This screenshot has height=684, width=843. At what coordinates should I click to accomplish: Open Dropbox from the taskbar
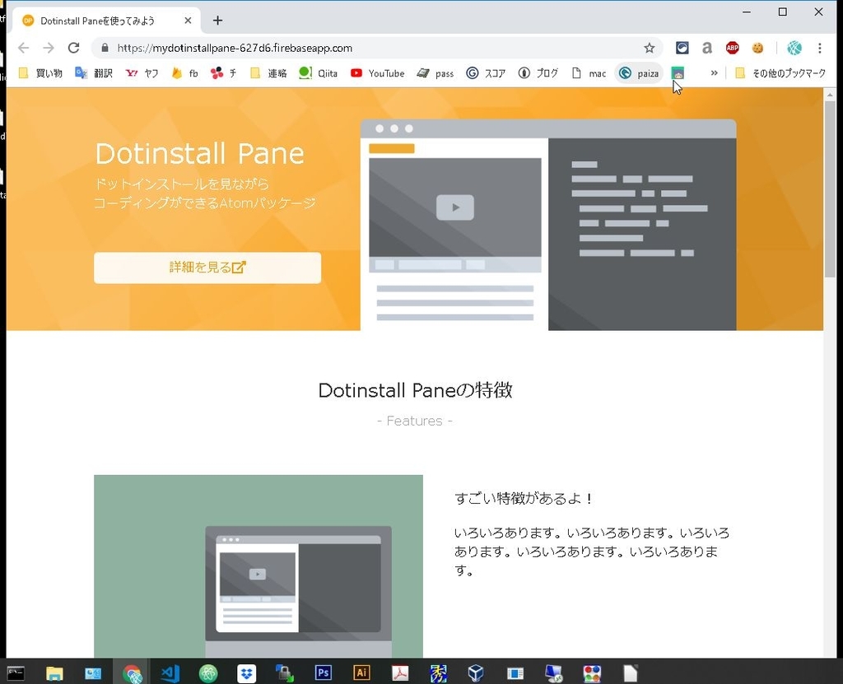pyautogui.click(x=247, y=672)
